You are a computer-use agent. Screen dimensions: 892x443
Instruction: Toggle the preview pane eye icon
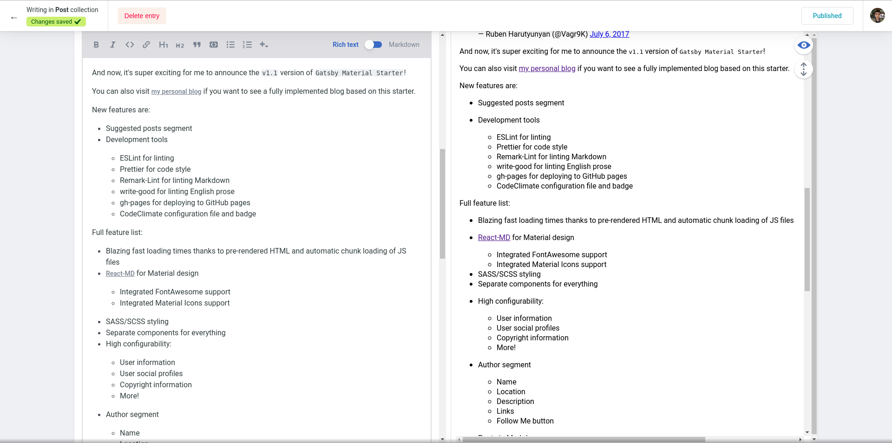pos(804,46)
